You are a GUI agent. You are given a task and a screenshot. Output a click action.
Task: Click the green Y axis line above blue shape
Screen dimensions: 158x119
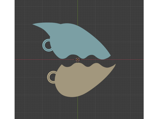(x=77, y=10)
